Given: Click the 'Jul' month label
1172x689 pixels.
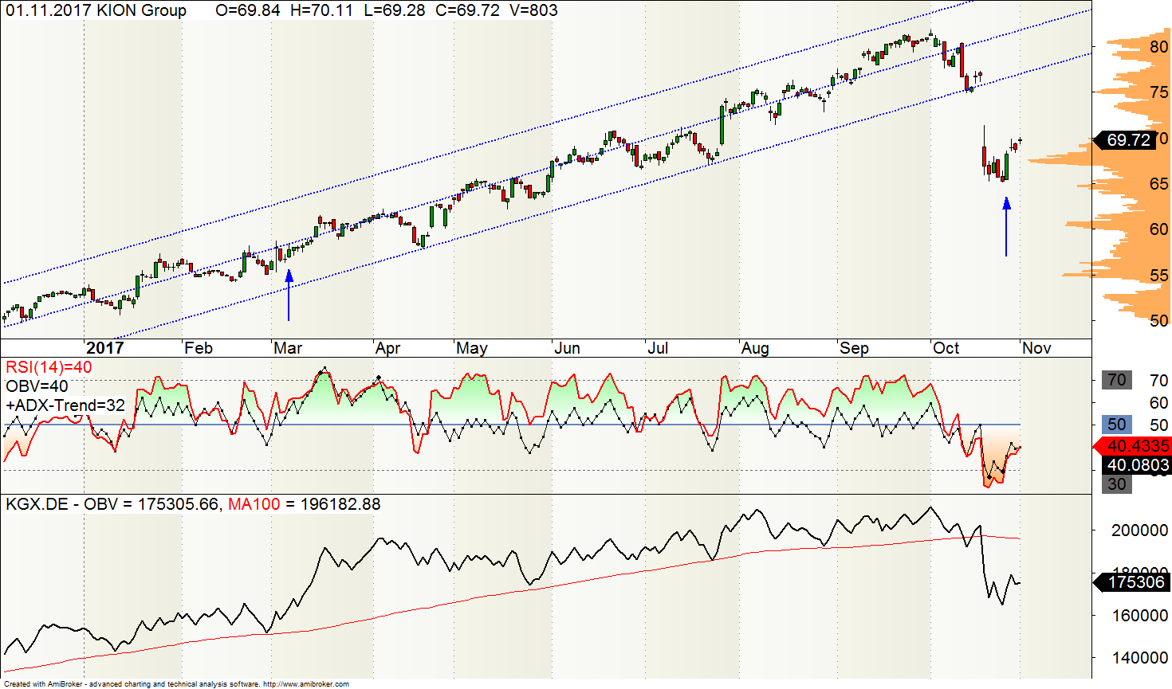Looking at the screenshot, I should (658, 348).
